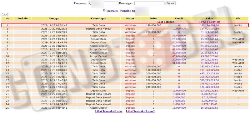The image size is (250, 118).
Task: Click kredit value 10,000,000
Action: pos(179,29)
